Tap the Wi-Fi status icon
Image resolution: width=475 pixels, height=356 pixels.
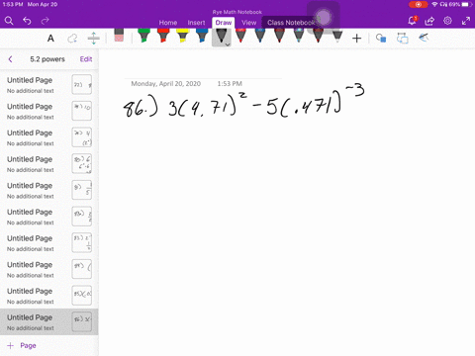tap(434, 5)
